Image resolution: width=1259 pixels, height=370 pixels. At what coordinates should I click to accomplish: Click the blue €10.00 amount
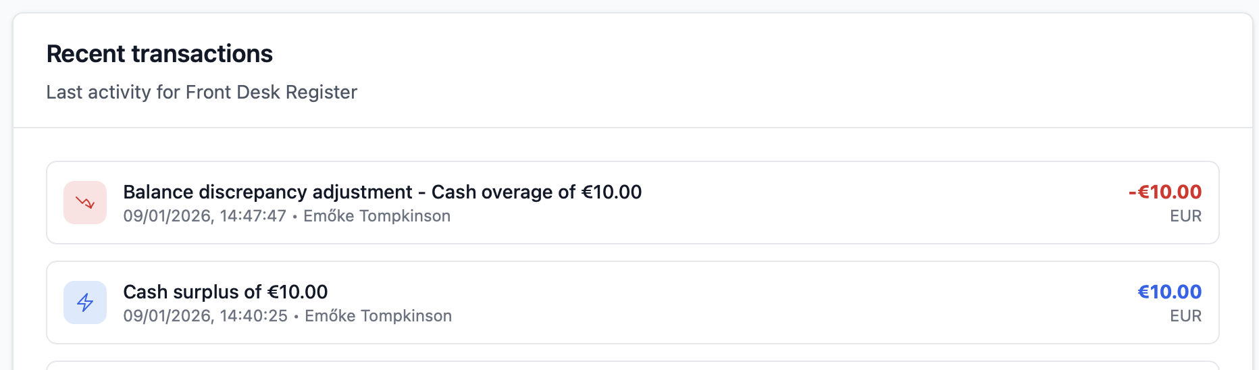[x=1169, y=292]
